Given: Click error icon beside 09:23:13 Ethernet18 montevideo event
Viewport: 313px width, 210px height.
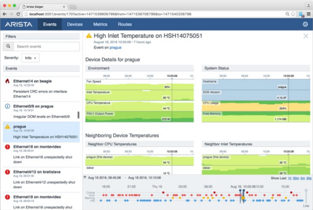Looking at the screenshot, I should pyautogui.click(x=8, y=197).
